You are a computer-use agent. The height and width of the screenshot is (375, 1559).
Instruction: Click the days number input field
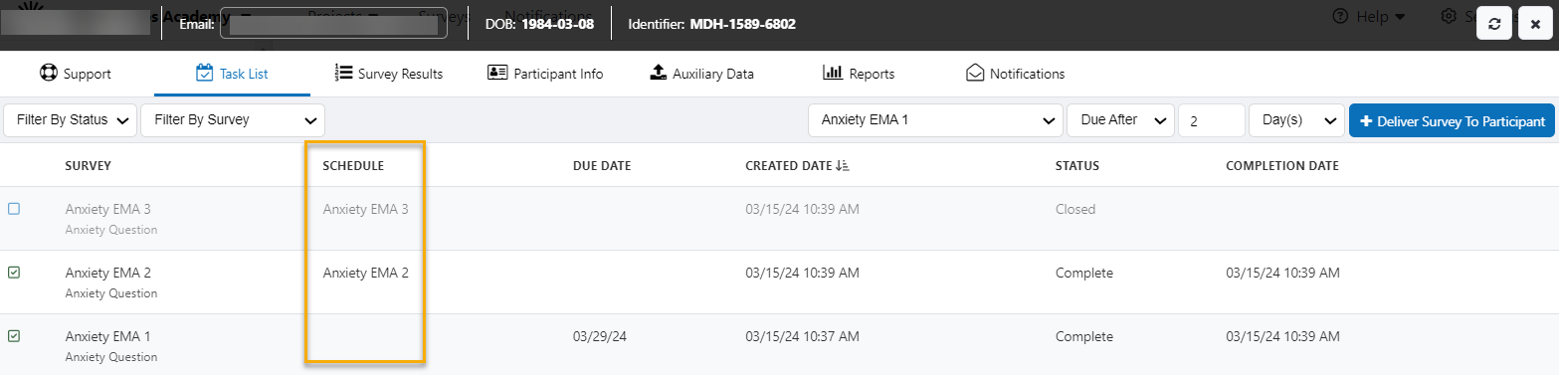pyautogui.click(x=1212, y=120)
